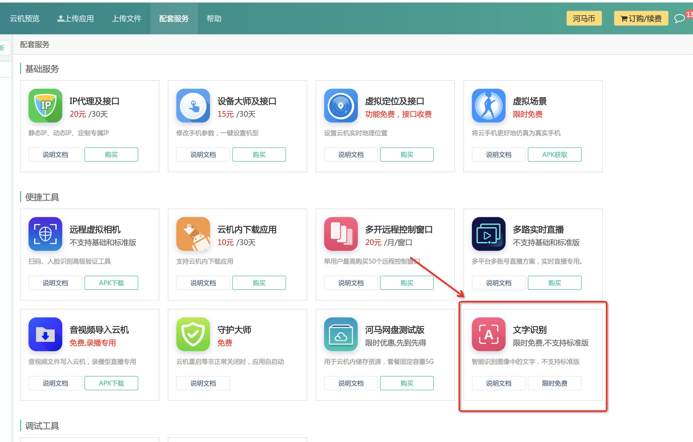
Task: Open 说明文档 for 文字识别
Action: pos(498,383)
